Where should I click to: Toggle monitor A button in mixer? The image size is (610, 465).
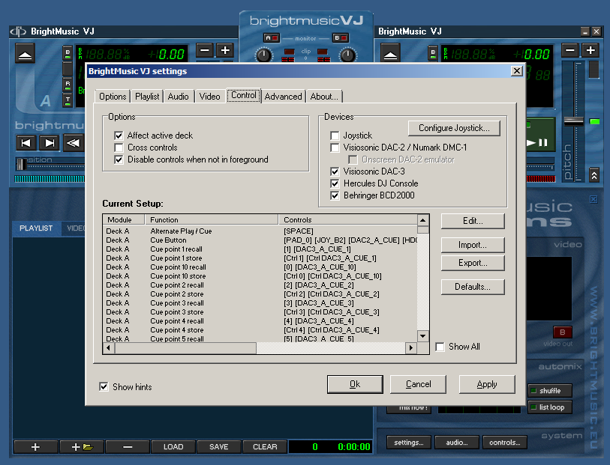click(x=272, y=37)
